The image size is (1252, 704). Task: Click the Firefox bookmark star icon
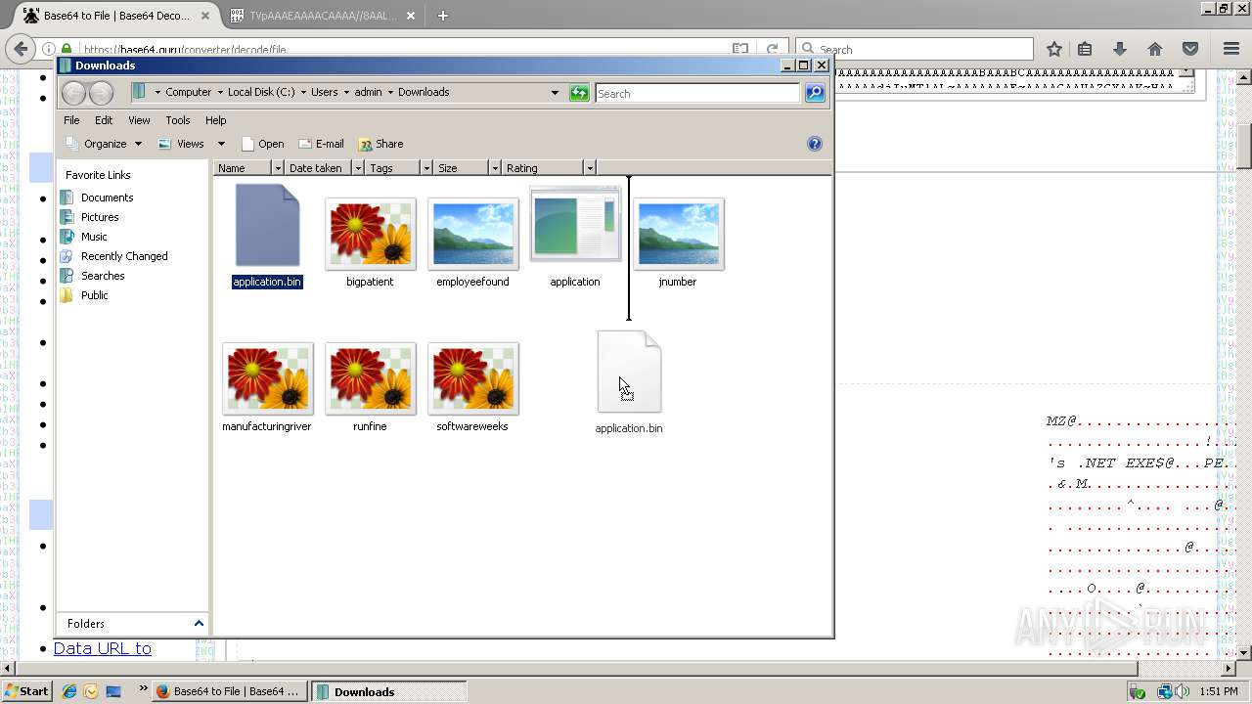click(1054, 49)
